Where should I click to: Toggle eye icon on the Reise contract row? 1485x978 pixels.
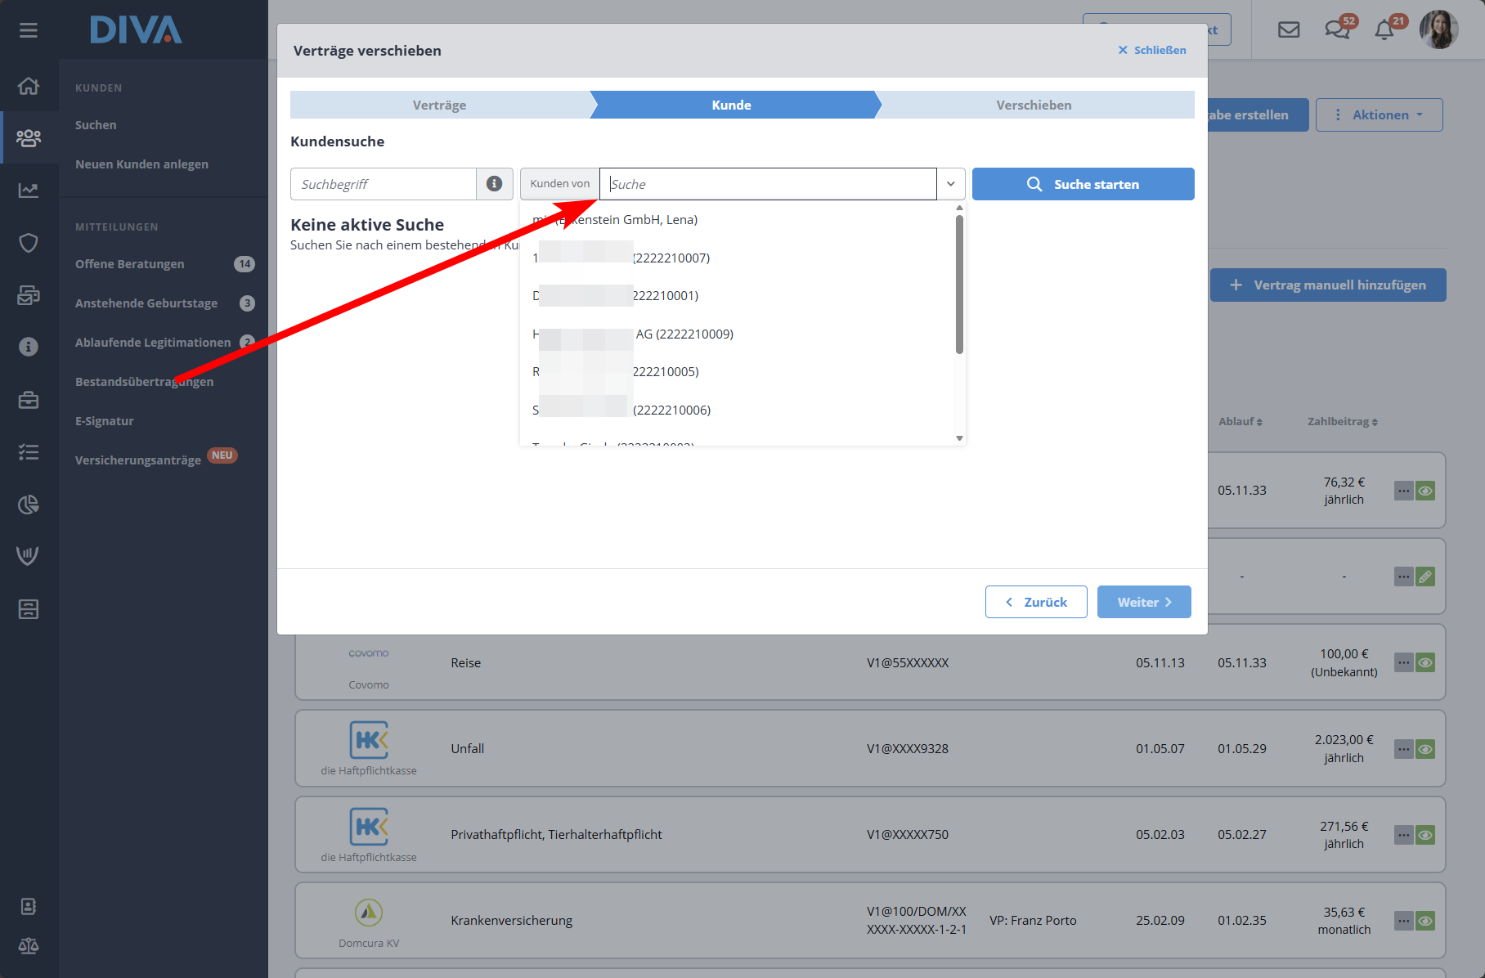click(1425, 663)
